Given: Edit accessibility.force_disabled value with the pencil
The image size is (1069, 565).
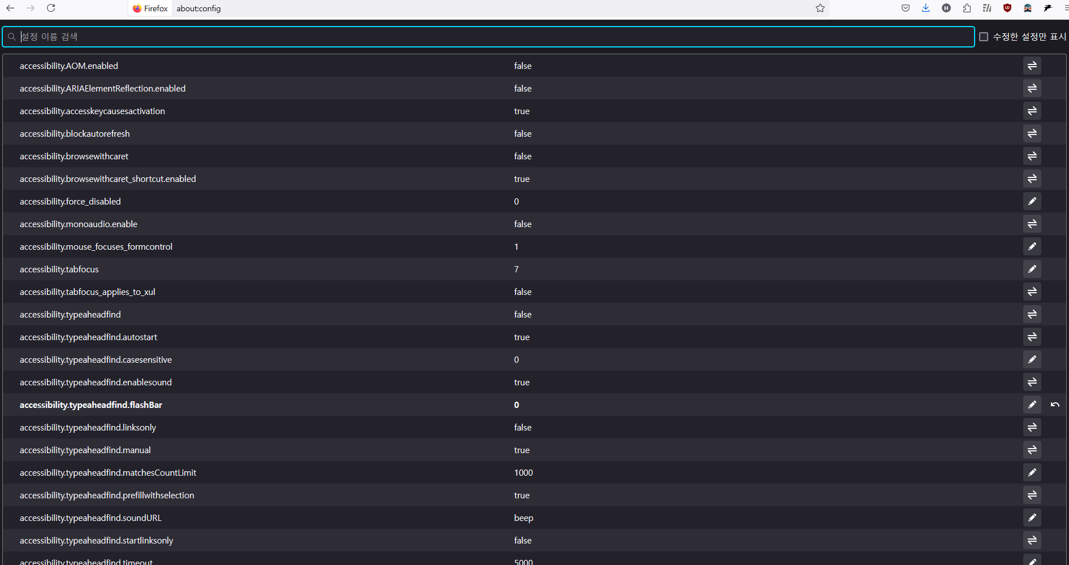Looking at the screenshot, I should click(1032, 201).
